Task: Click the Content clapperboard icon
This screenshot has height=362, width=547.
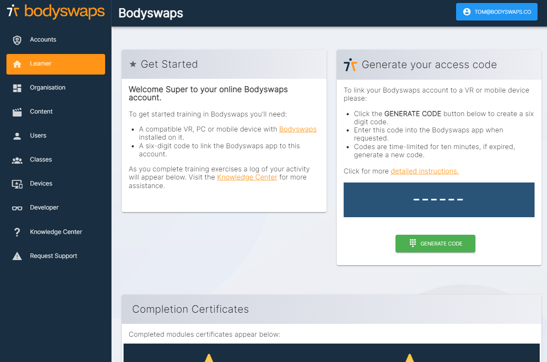Action: point(17,112)
